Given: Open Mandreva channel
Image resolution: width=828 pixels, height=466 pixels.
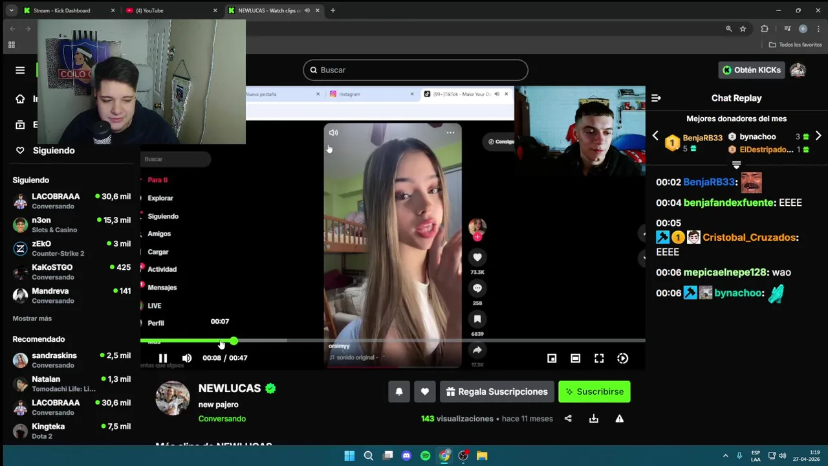Looking at the screenshot, I should (71, 296).
